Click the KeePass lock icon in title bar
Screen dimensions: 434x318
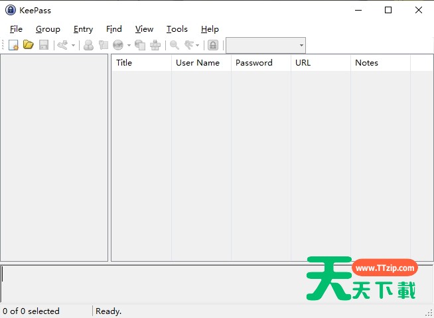tap(11, 10)
